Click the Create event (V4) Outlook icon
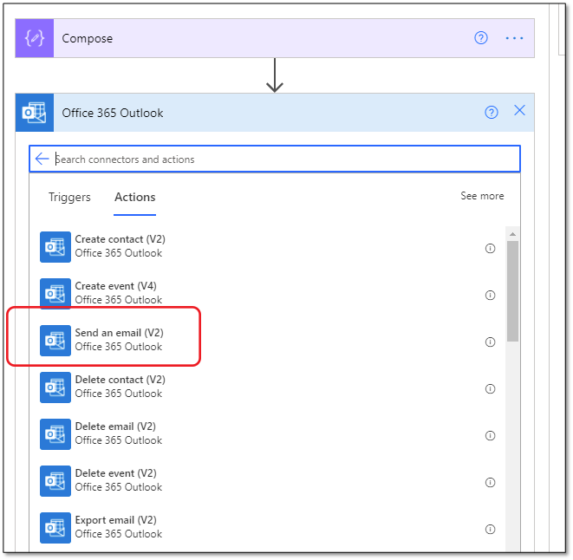The height and width of the screenshot is (560, 573). click(x=55, y=294)
